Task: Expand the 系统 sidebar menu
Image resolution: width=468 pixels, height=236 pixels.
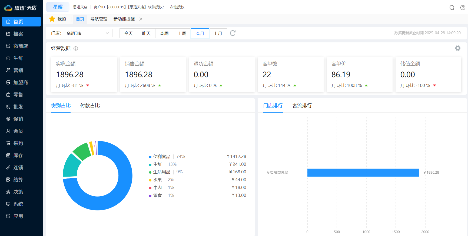Action: (x=18, y=204)
